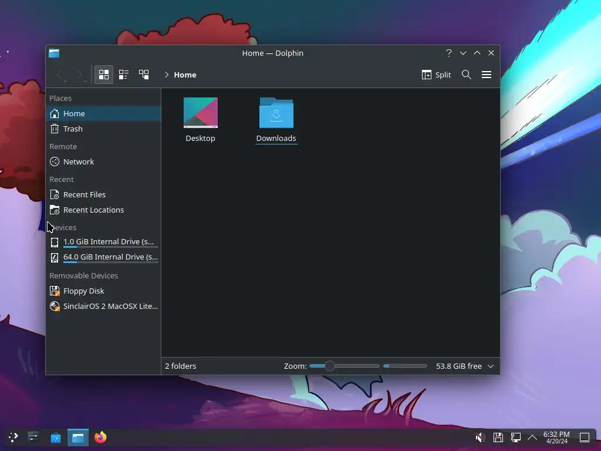Open Floppy Disk device
601x451 pixels.
(x=103, y=291)
